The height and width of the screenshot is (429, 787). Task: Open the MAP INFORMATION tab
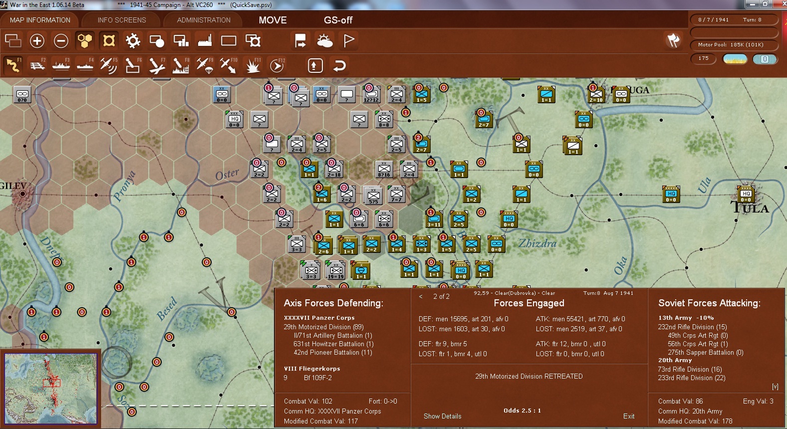coord(40,20)
